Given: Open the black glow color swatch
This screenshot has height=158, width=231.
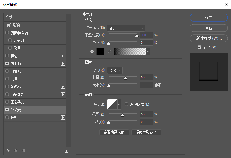Looking at the screenshot, I should click(100, 51).
